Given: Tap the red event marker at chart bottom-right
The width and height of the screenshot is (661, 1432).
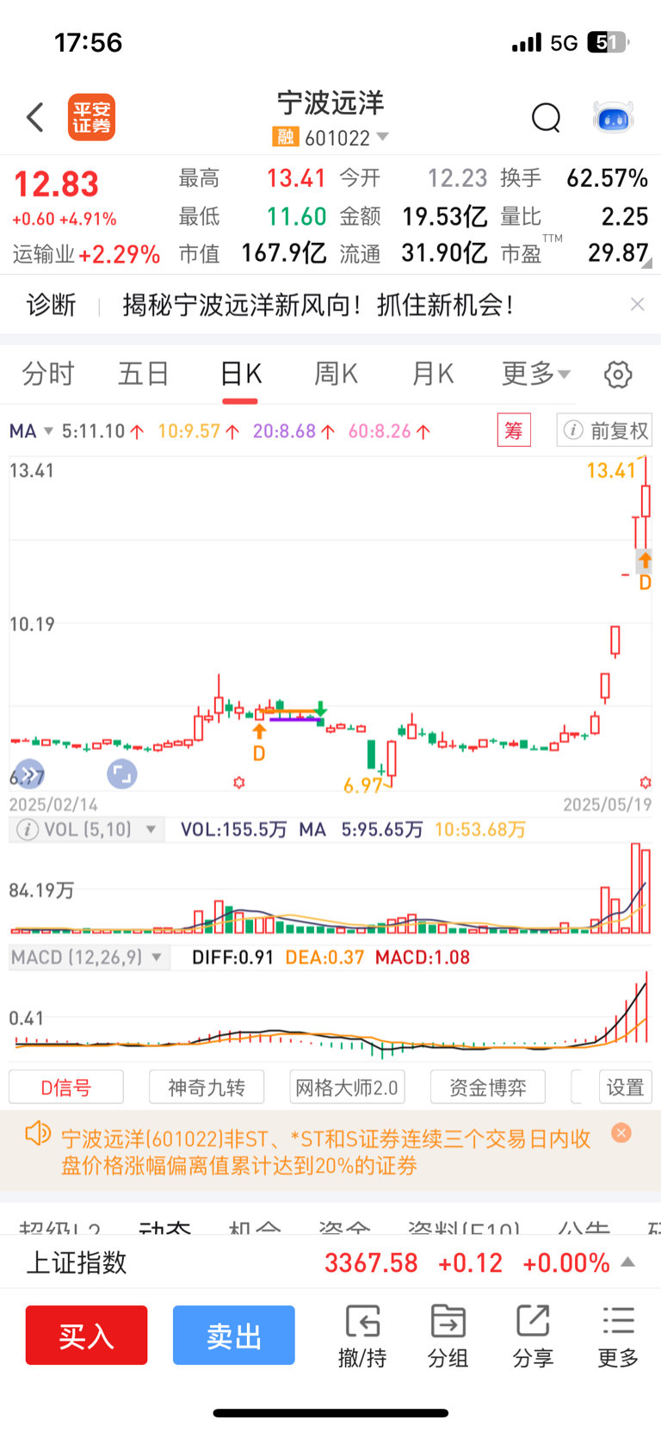Looking at the screenshot, I should pos(645,782).
